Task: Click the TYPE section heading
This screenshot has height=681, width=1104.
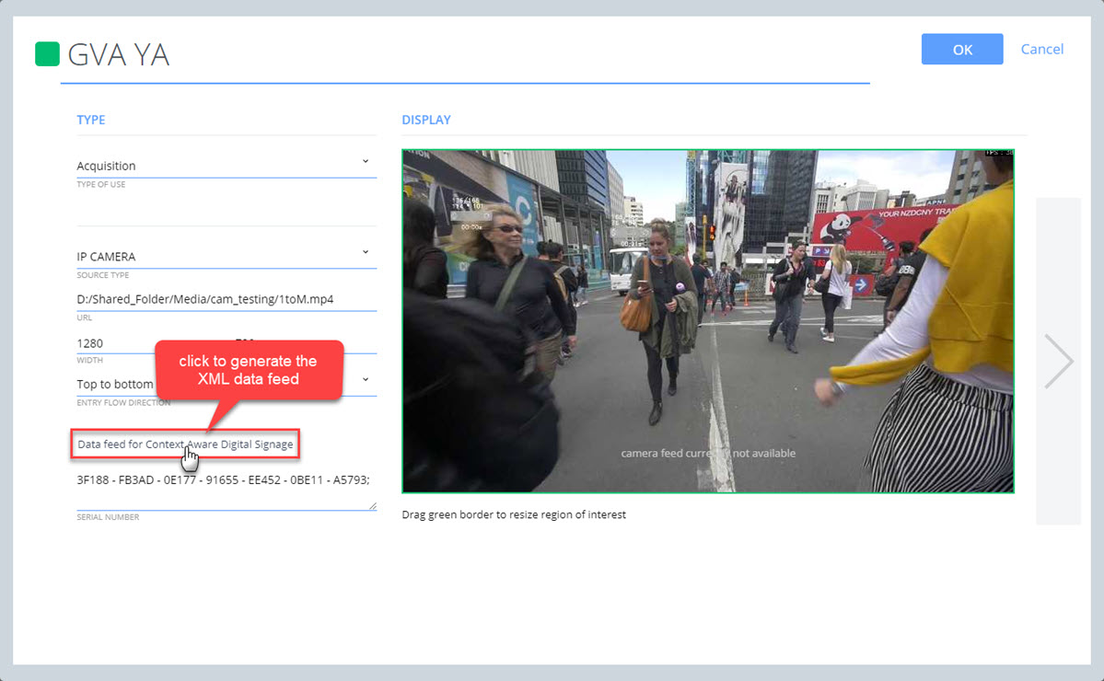Action: 91,120
